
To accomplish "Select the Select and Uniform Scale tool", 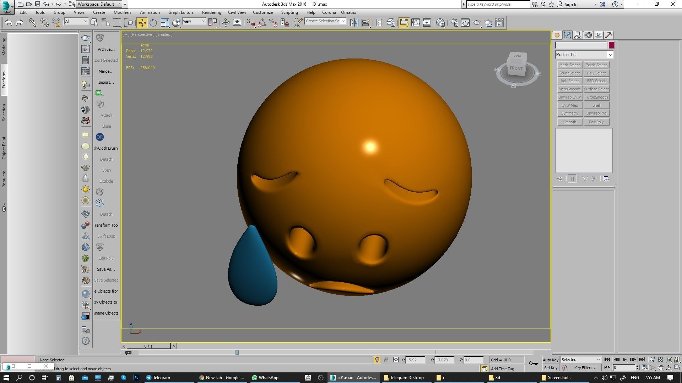I will (x=165, y=23).
